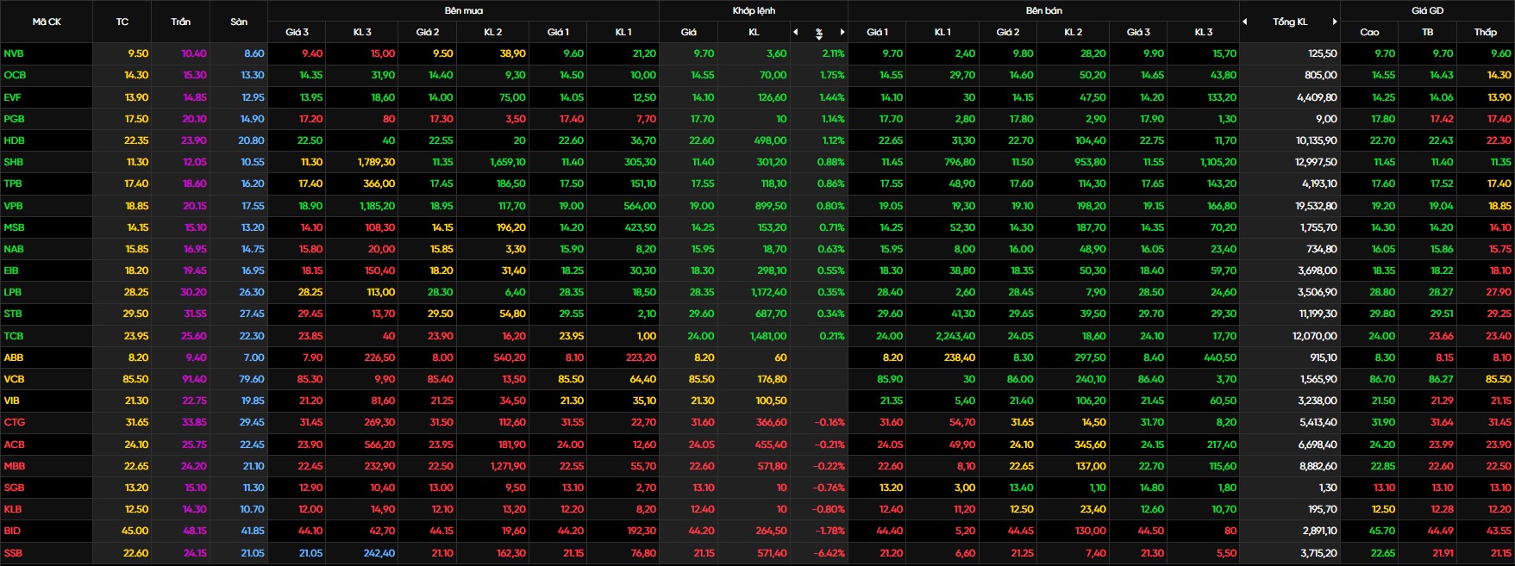
Task: Click the TC reference price column header
Action: click(122, 22)
